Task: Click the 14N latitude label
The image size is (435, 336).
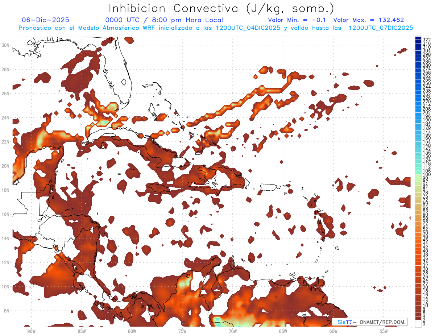Action: pyautogui.click(x=5, y=238)
